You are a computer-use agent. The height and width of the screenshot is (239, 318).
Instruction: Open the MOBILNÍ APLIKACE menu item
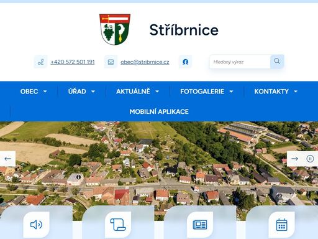[x=159, y=111]
